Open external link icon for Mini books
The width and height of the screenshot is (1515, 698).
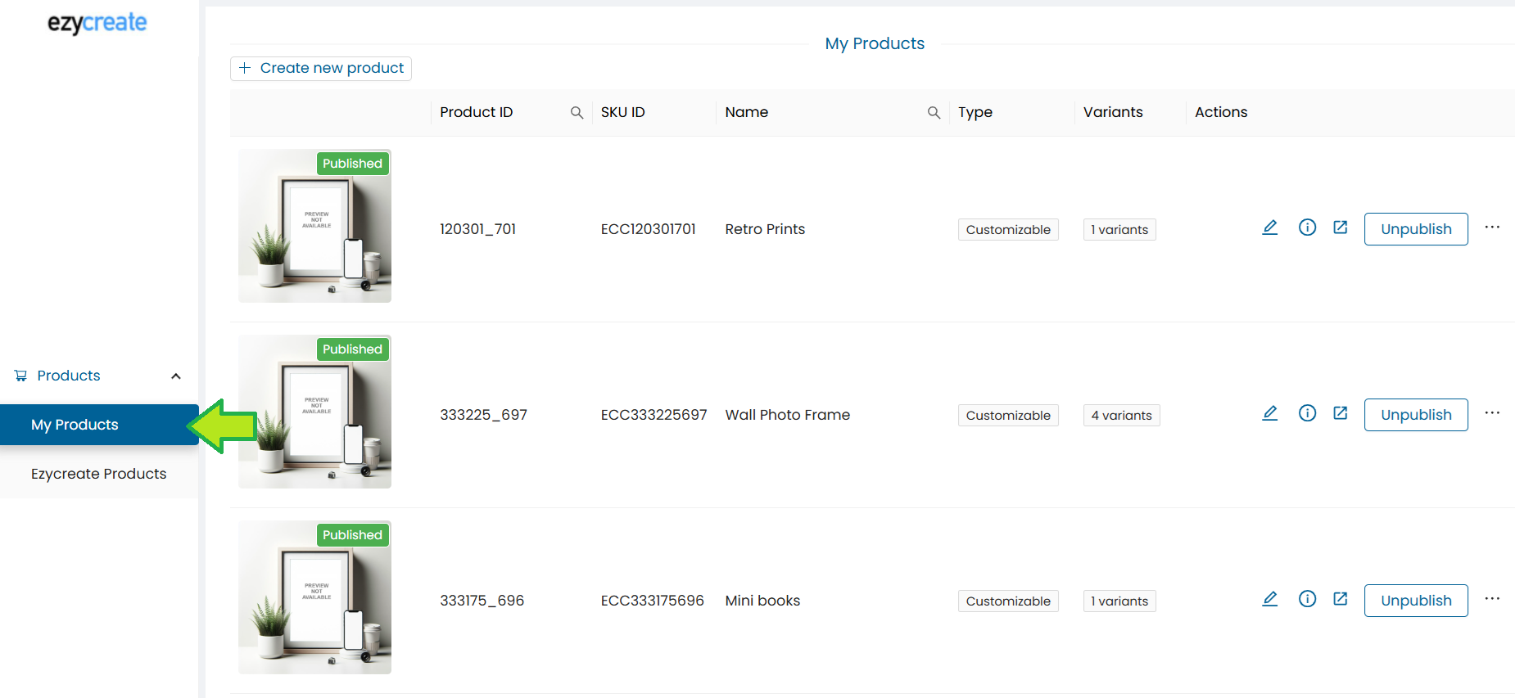coord(1340,599)
